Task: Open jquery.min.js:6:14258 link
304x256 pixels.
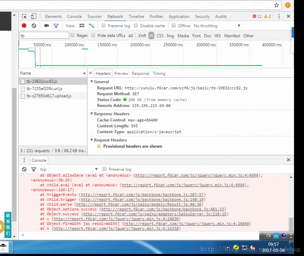Action: [x=116, y=228]
